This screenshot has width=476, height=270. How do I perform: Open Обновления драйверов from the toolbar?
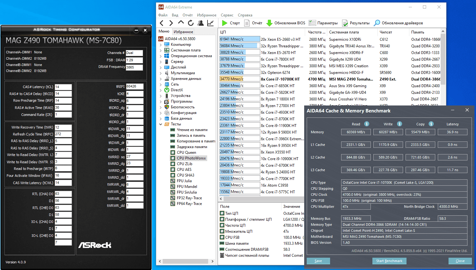398,23
